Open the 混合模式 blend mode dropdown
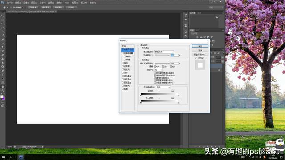The image size is (285, 160). pos(164,52)
